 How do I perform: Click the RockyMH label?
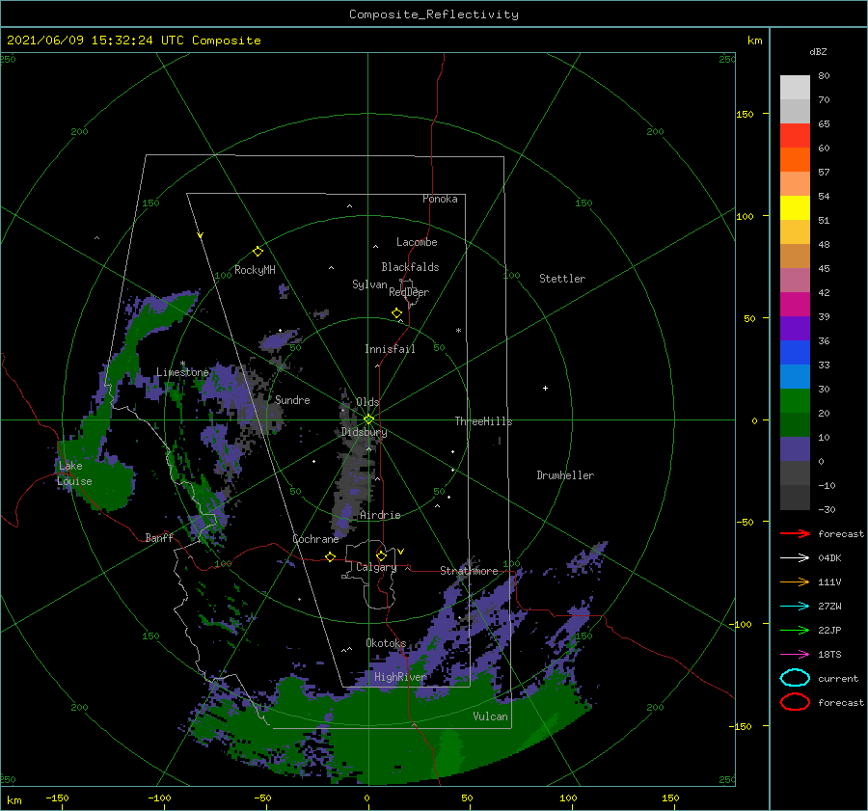click(x=255, y=270)
